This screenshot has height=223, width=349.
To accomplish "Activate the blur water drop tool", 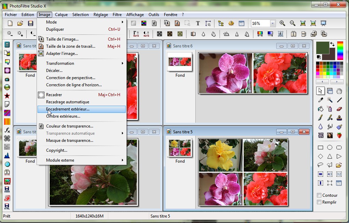I will pyautogui.click(x=321, y=127).
